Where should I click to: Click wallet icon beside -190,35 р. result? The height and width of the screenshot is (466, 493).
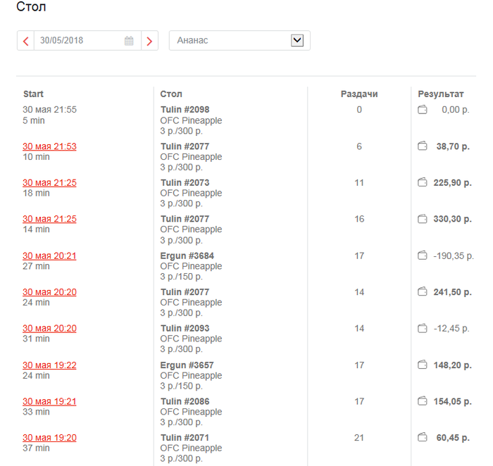(423, 256)
